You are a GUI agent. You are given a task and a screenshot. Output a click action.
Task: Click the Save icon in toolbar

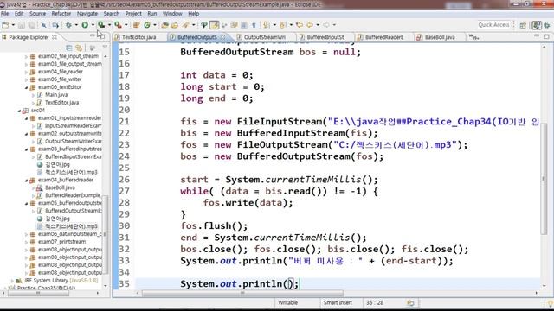22,25
